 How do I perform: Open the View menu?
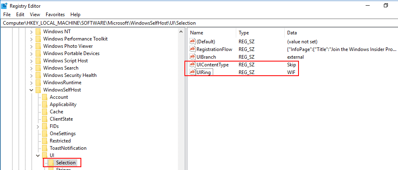(x=35, y=15)
